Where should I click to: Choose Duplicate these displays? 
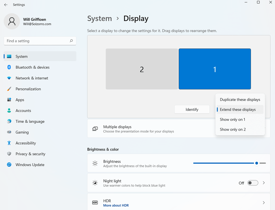pos(240,100)
